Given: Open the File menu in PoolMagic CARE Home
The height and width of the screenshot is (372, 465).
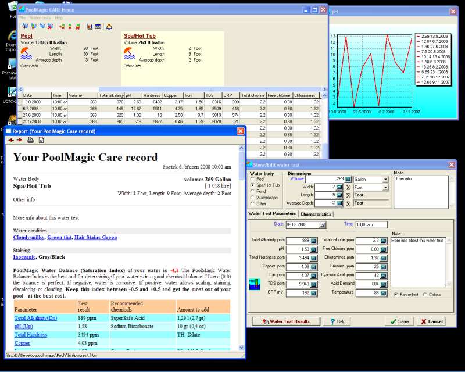Looking at the screenshot, I should pyautogui.click(x=23, y=18).
